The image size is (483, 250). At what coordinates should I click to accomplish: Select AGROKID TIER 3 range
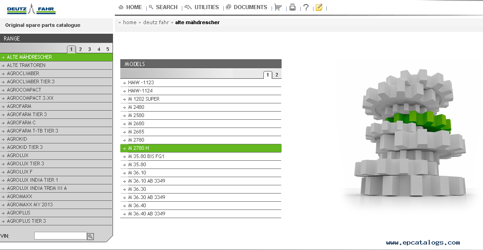(57, 147)
